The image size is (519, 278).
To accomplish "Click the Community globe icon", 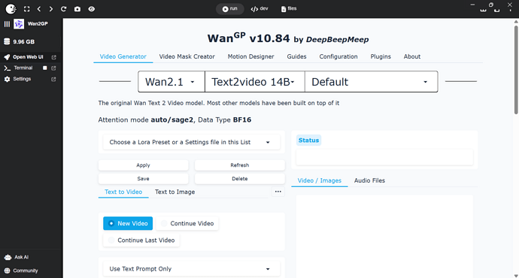I will click(x=8, y=270).
